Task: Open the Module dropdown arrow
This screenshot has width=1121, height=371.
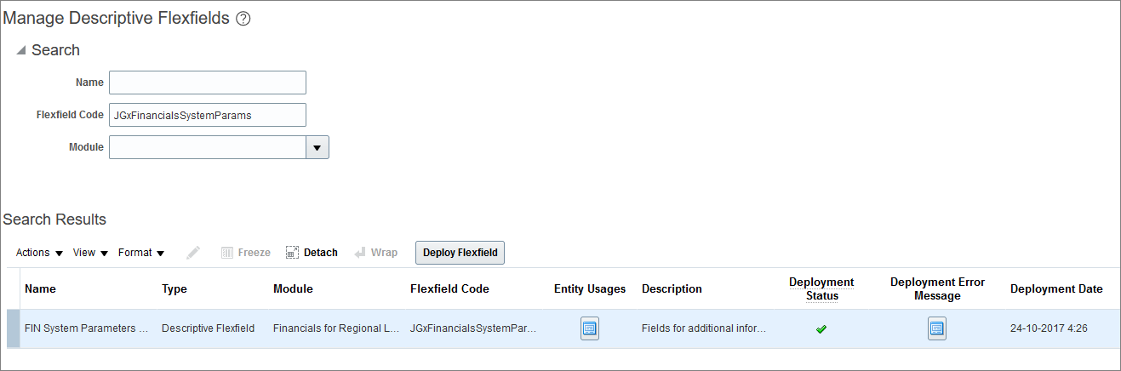Action: coord(317,147)
